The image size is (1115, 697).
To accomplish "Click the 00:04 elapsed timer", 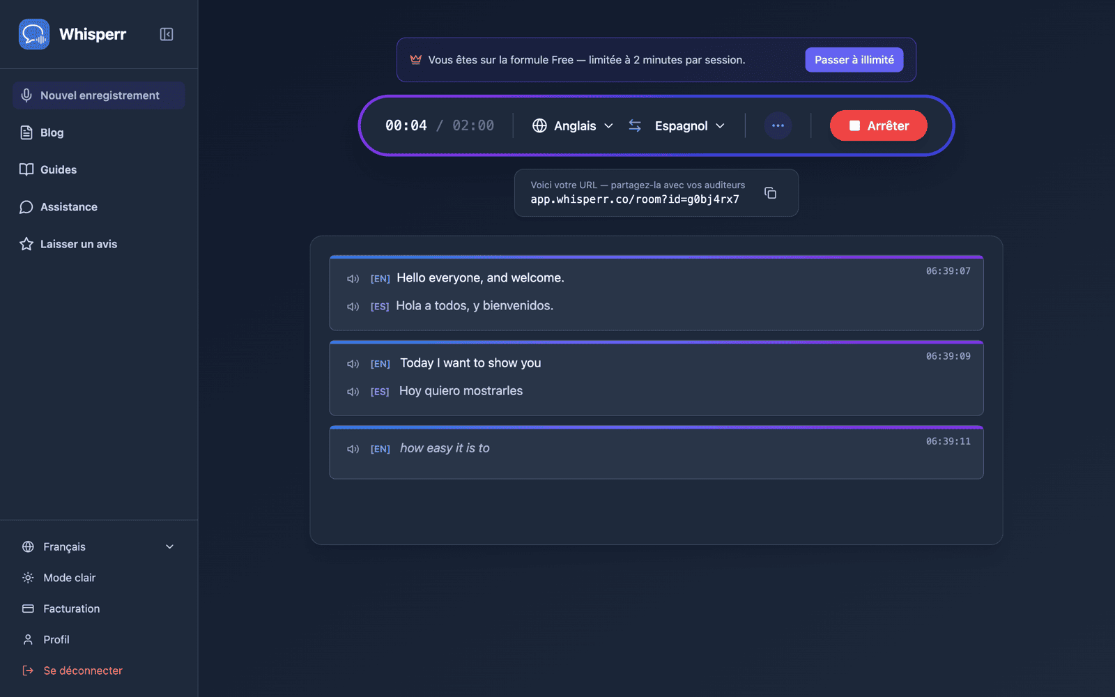I will click(406, 125).
